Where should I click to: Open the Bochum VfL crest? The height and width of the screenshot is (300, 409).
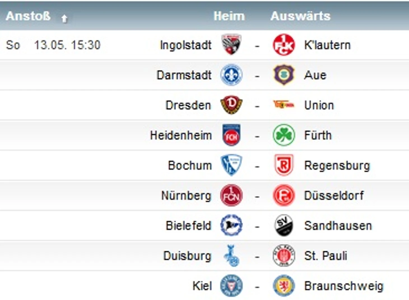231,165
